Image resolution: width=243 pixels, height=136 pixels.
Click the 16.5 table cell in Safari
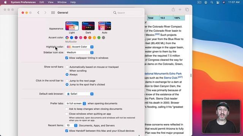[166, 18]
